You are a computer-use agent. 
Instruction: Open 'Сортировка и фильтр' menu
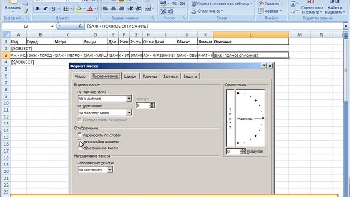pos(312,8)
